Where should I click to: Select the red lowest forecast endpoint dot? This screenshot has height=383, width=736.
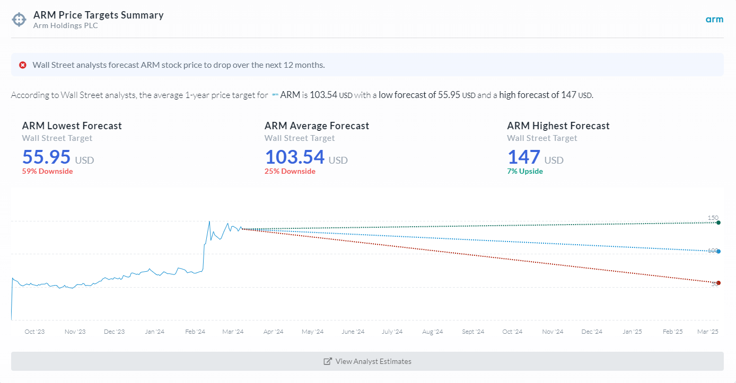[x=719, y=283]
